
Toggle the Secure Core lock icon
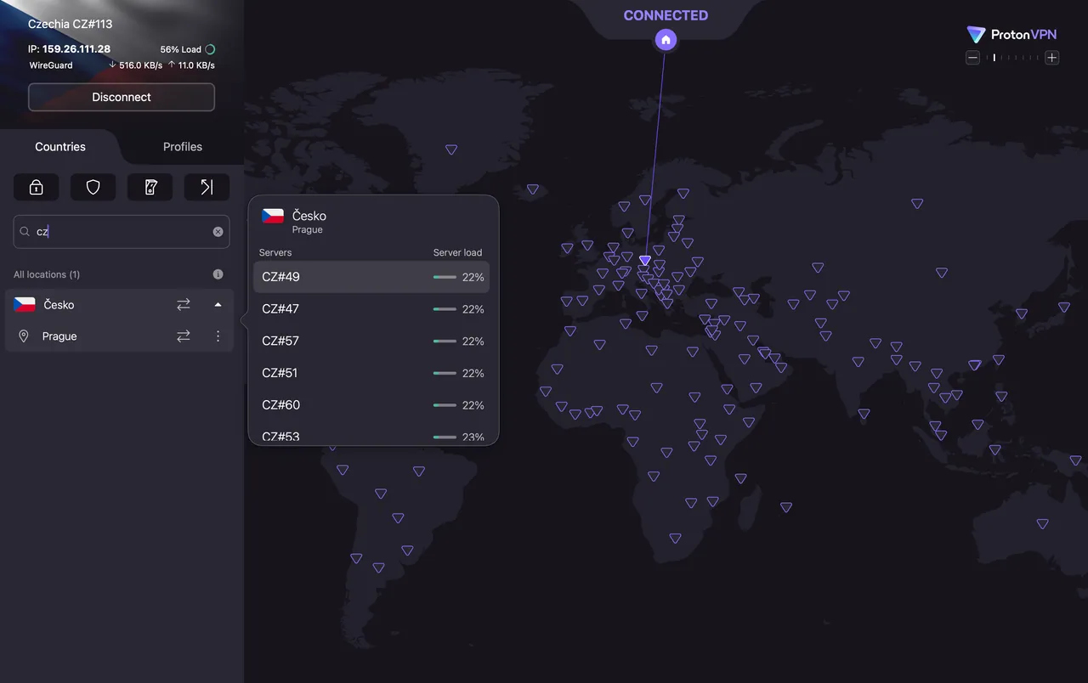pyautogui.click(x=37, y=187)
